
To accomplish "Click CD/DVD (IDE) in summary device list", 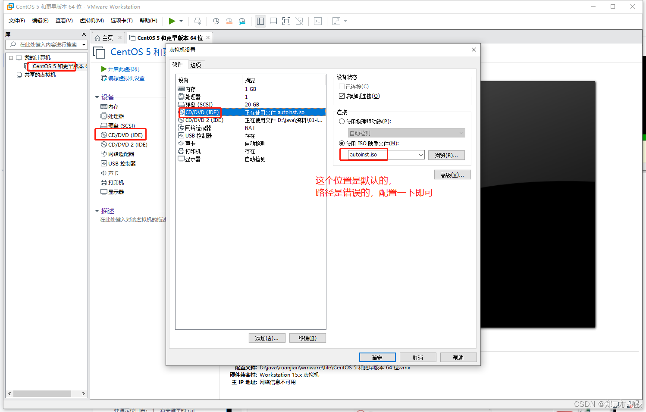I will (x=125, y=135).
